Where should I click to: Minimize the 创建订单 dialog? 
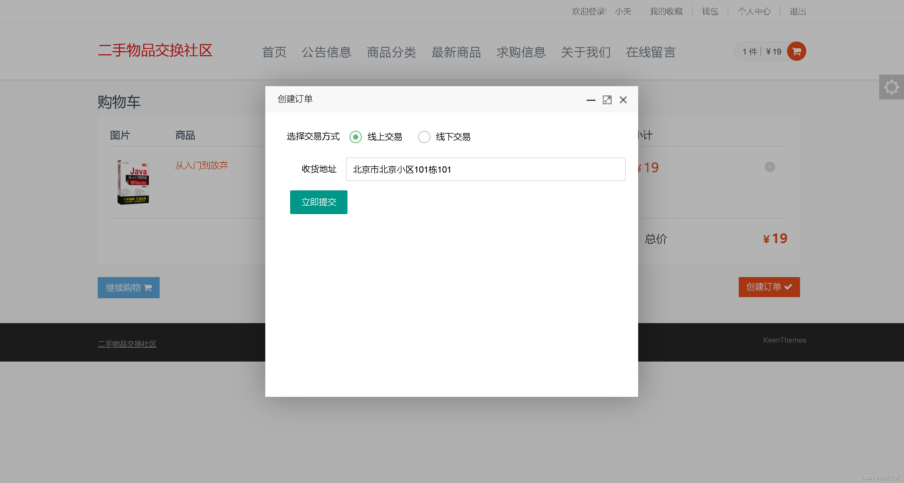(591, 101)
